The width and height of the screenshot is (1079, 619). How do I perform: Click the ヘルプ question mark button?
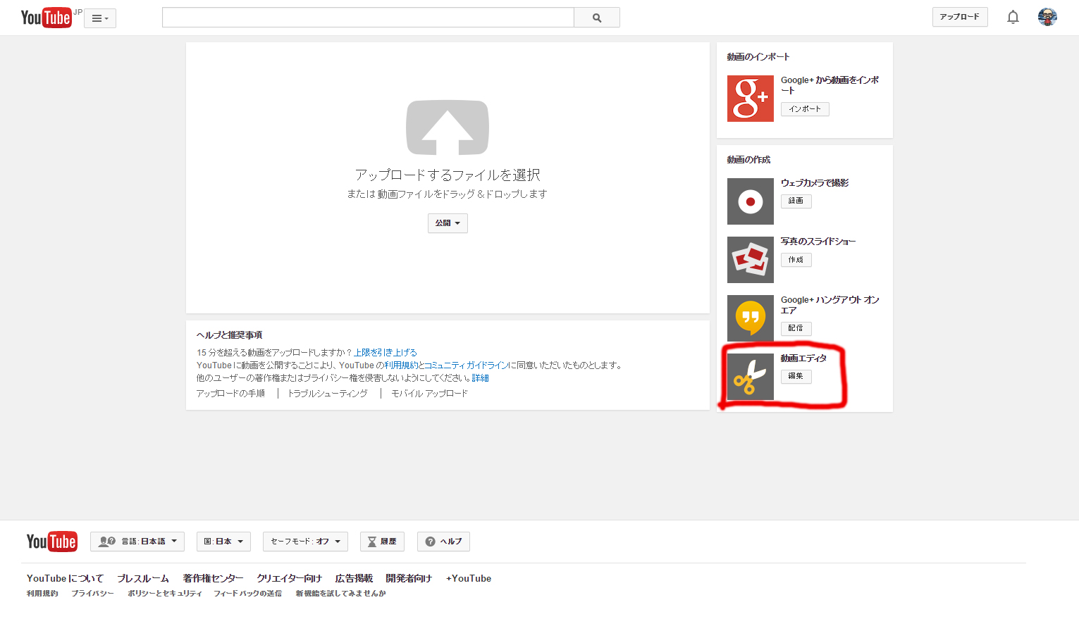[443, 542]
